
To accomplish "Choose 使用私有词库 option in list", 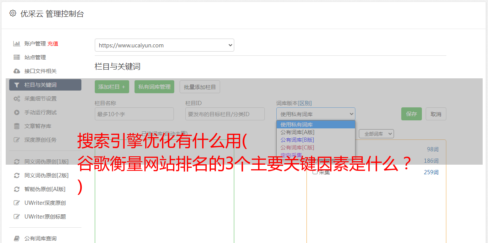I will [x=316, y=125].
